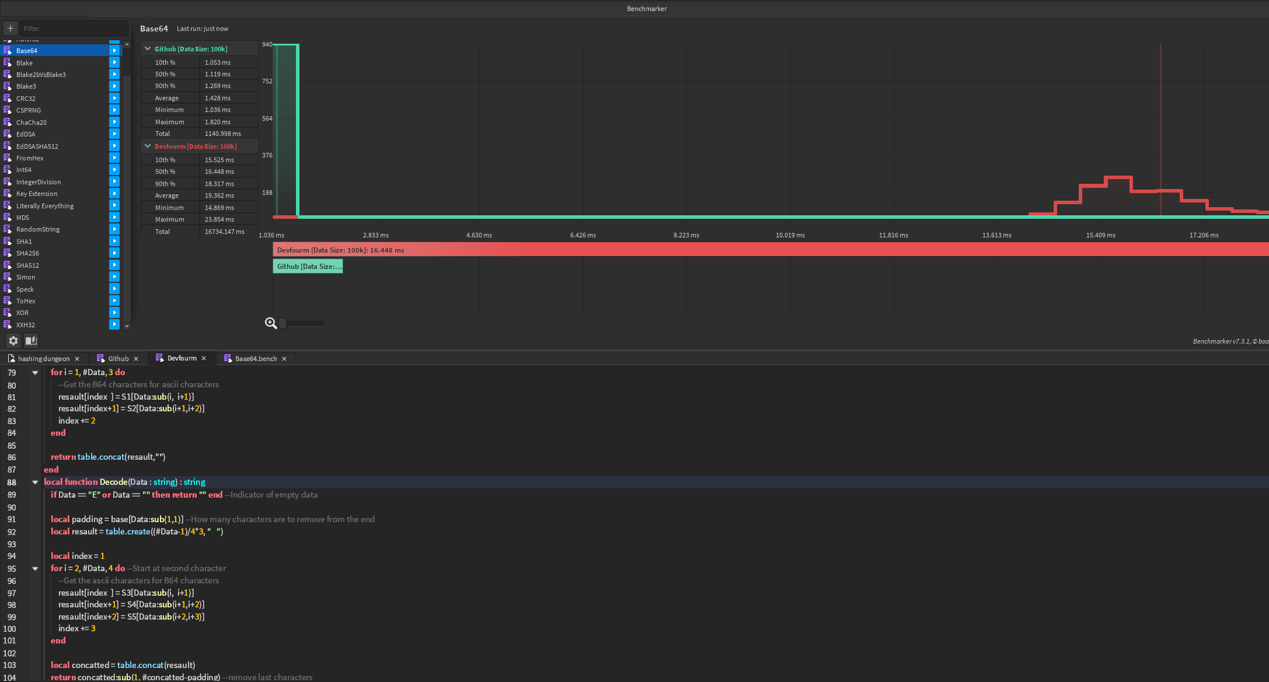Screen dimensions: 1269x682
Task: Click the add new benchmark plus button
Action: click(11, 28)
